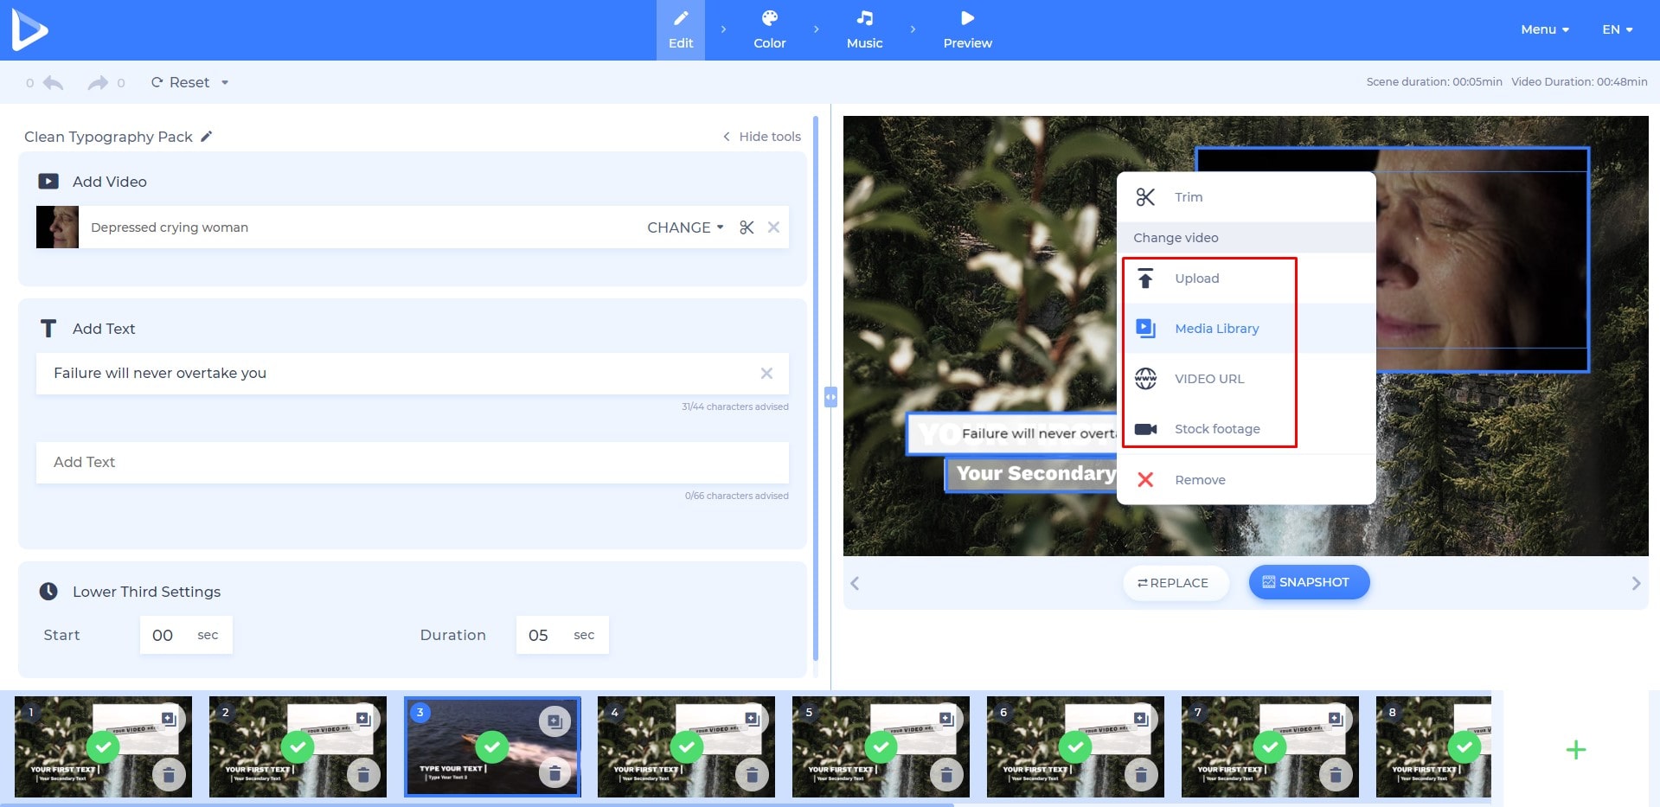Click the pencil icon to rename template
1660x807 pixels.
pyautogui.click(x=207, y=137)
